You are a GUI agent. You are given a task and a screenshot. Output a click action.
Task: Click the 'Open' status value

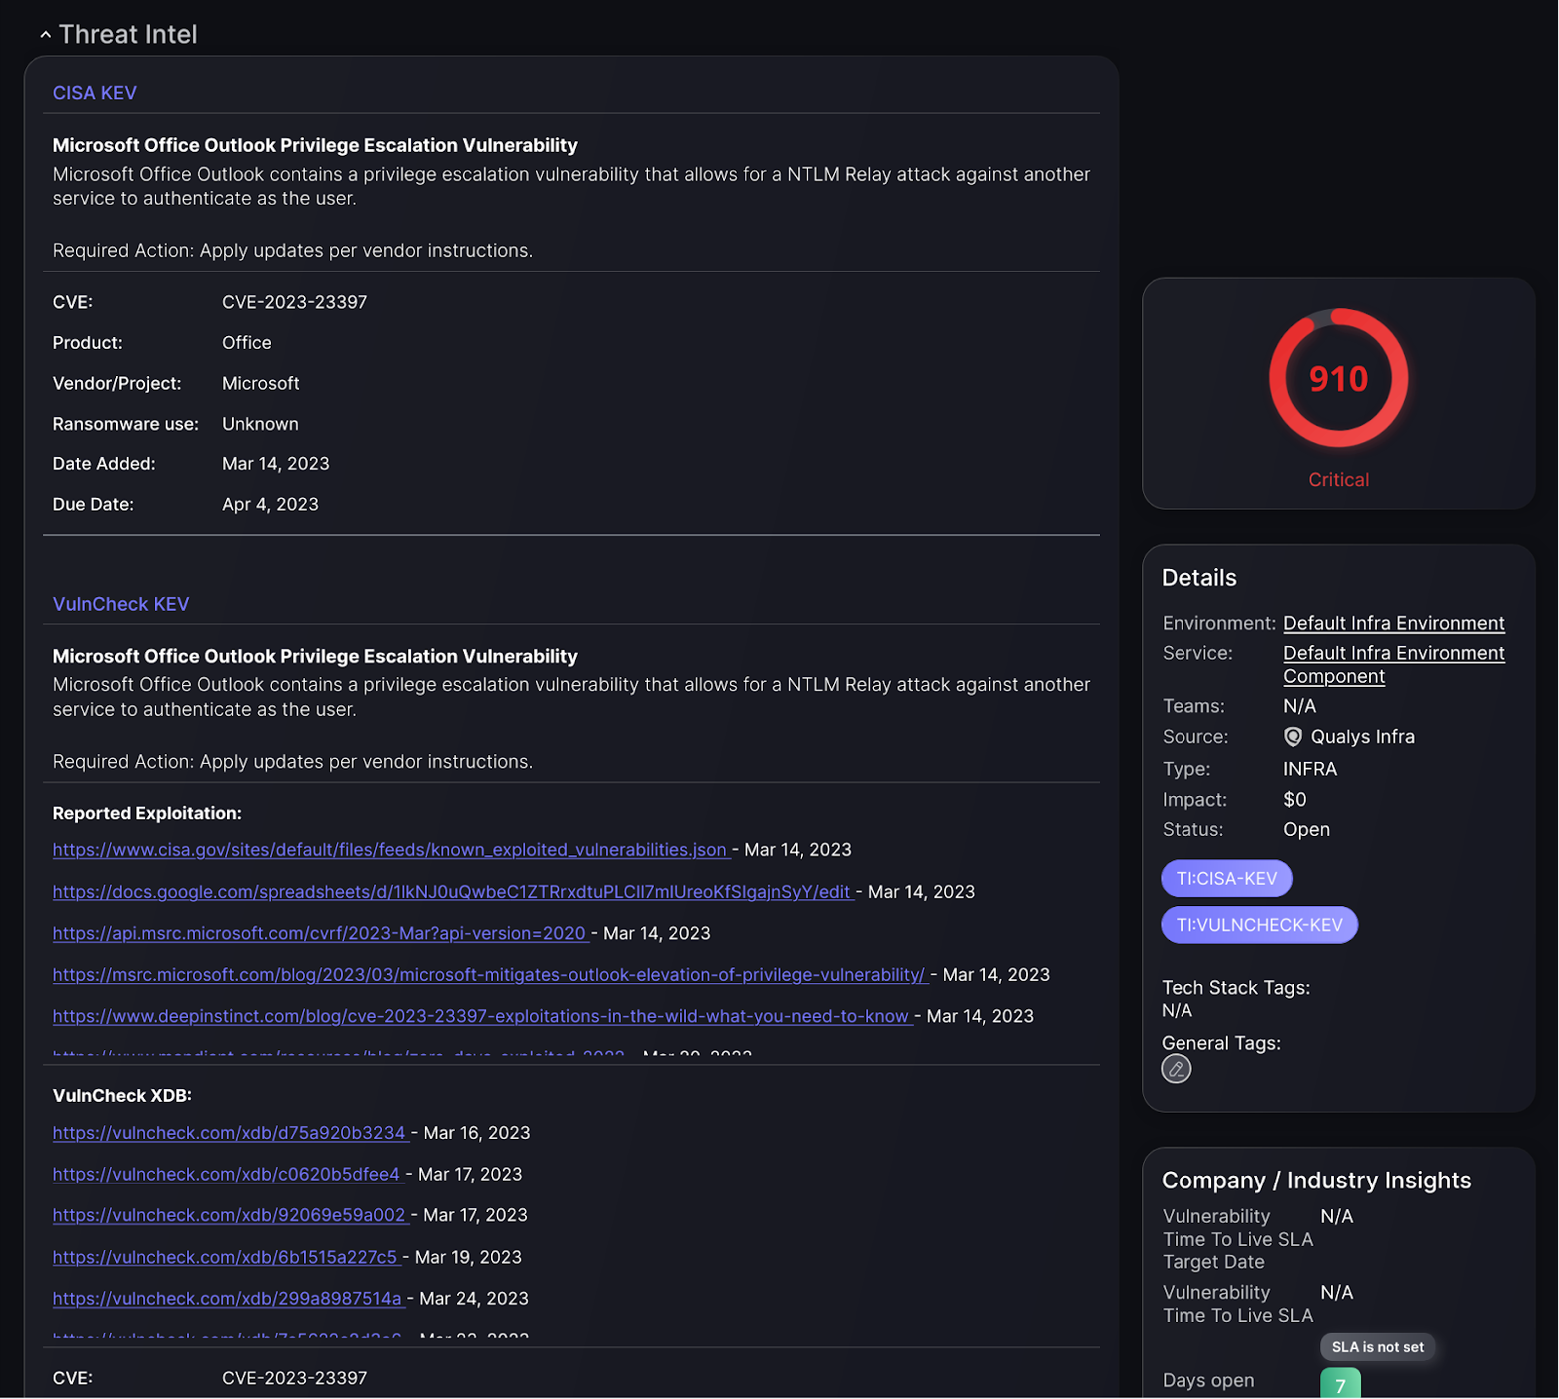(x=1306, y=830)
